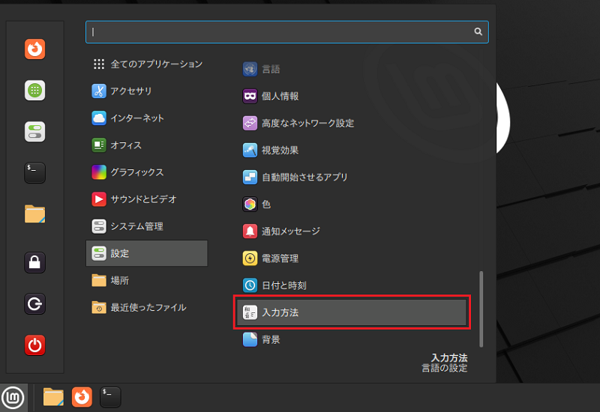Select the グラフィックス category
Image resolution: width=600 pixels, height=412 pixels.
146,172
